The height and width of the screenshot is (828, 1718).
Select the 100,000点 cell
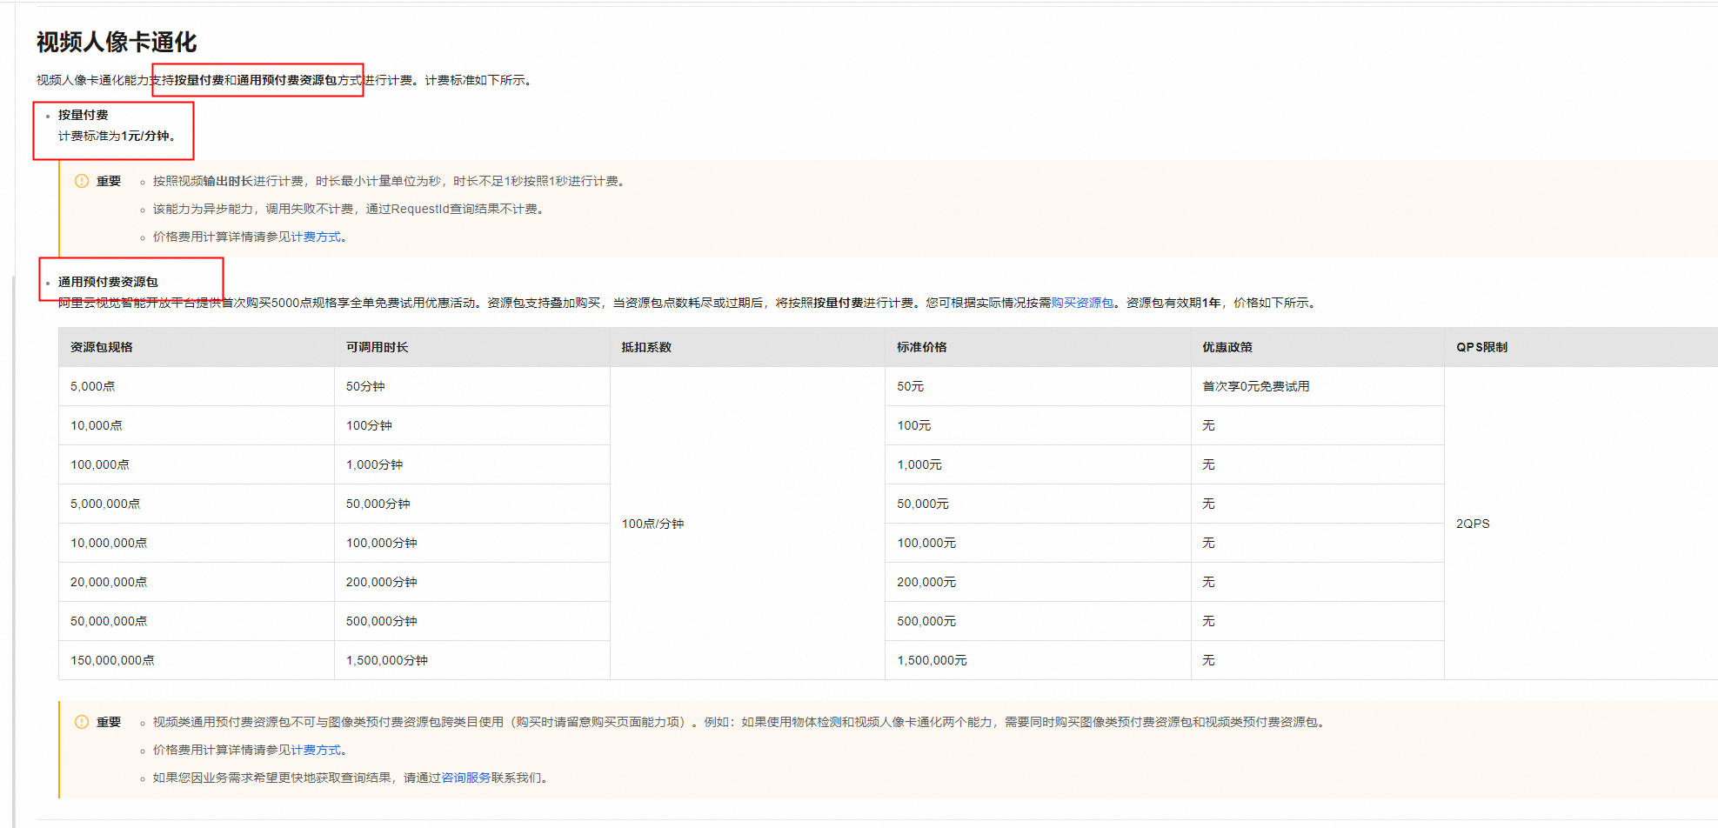[197, 464]
